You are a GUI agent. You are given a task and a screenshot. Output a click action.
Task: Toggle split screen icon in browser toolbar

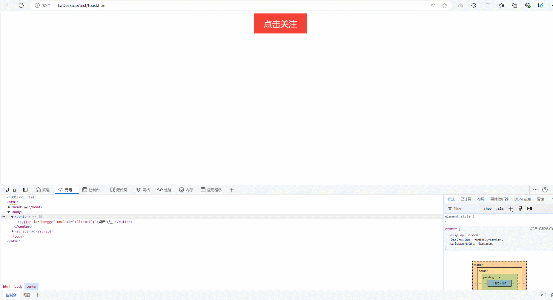[x=488, y=5]
